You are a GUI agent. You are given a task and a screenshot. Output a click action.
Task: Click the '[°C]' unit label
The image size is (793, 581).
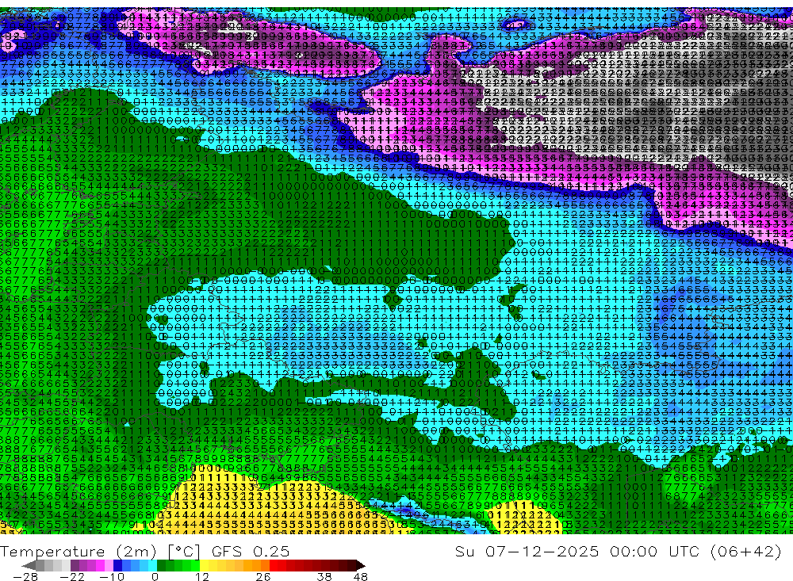pos(184,551)
